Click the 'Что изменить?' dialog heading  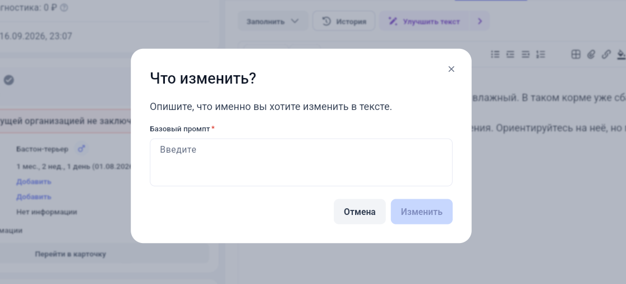pyautogui.click(x=203, y=79)
